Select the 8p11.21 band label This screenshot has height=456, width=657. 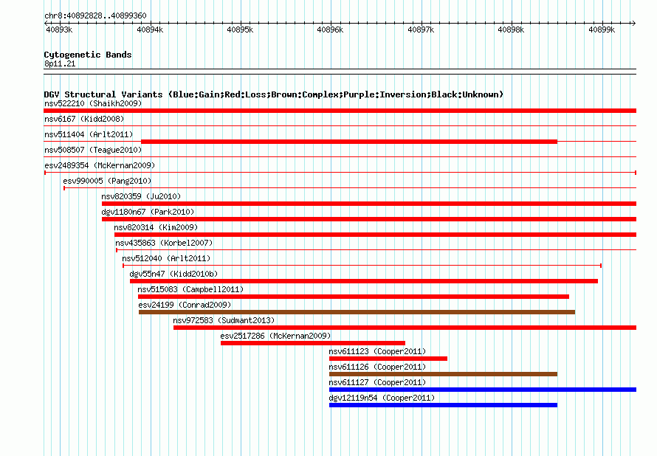(60, 63)
